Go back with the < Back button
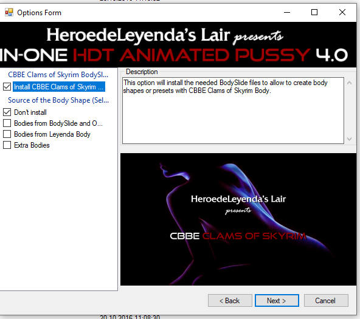 pyautogui.click(x=230, y=300)
